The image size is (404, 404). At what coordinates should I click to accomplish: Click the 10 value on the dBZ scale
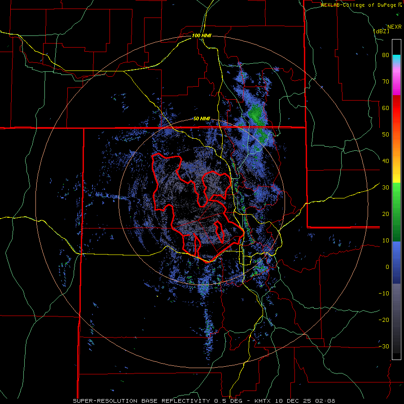pos(386,241)
